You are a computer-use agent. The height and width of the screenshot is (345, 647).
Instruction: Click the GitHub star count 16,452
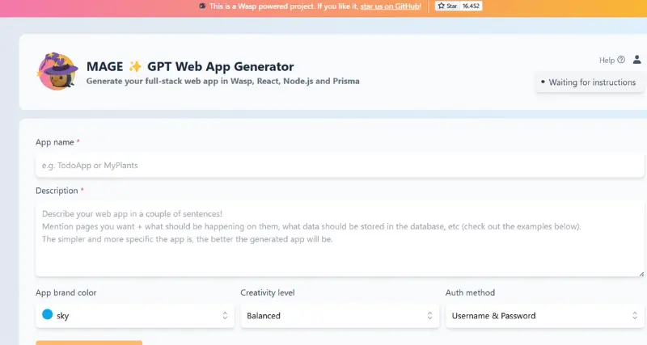(x=470, y=6)
